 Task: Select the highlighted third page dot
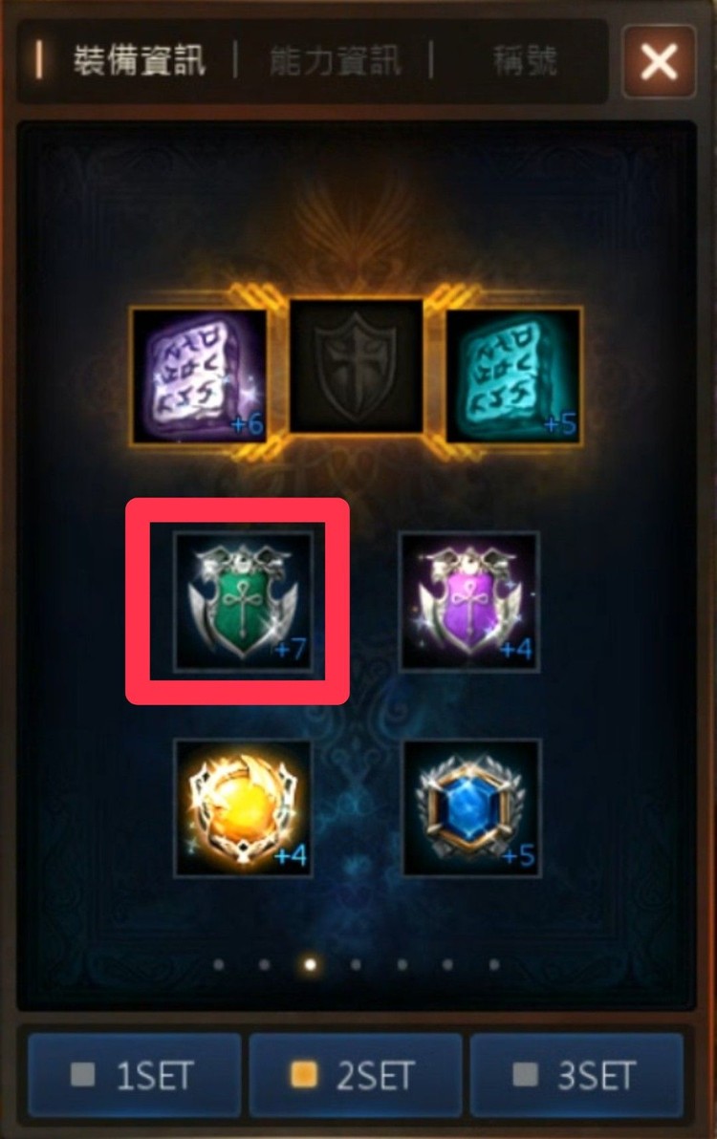coord(310,965)
